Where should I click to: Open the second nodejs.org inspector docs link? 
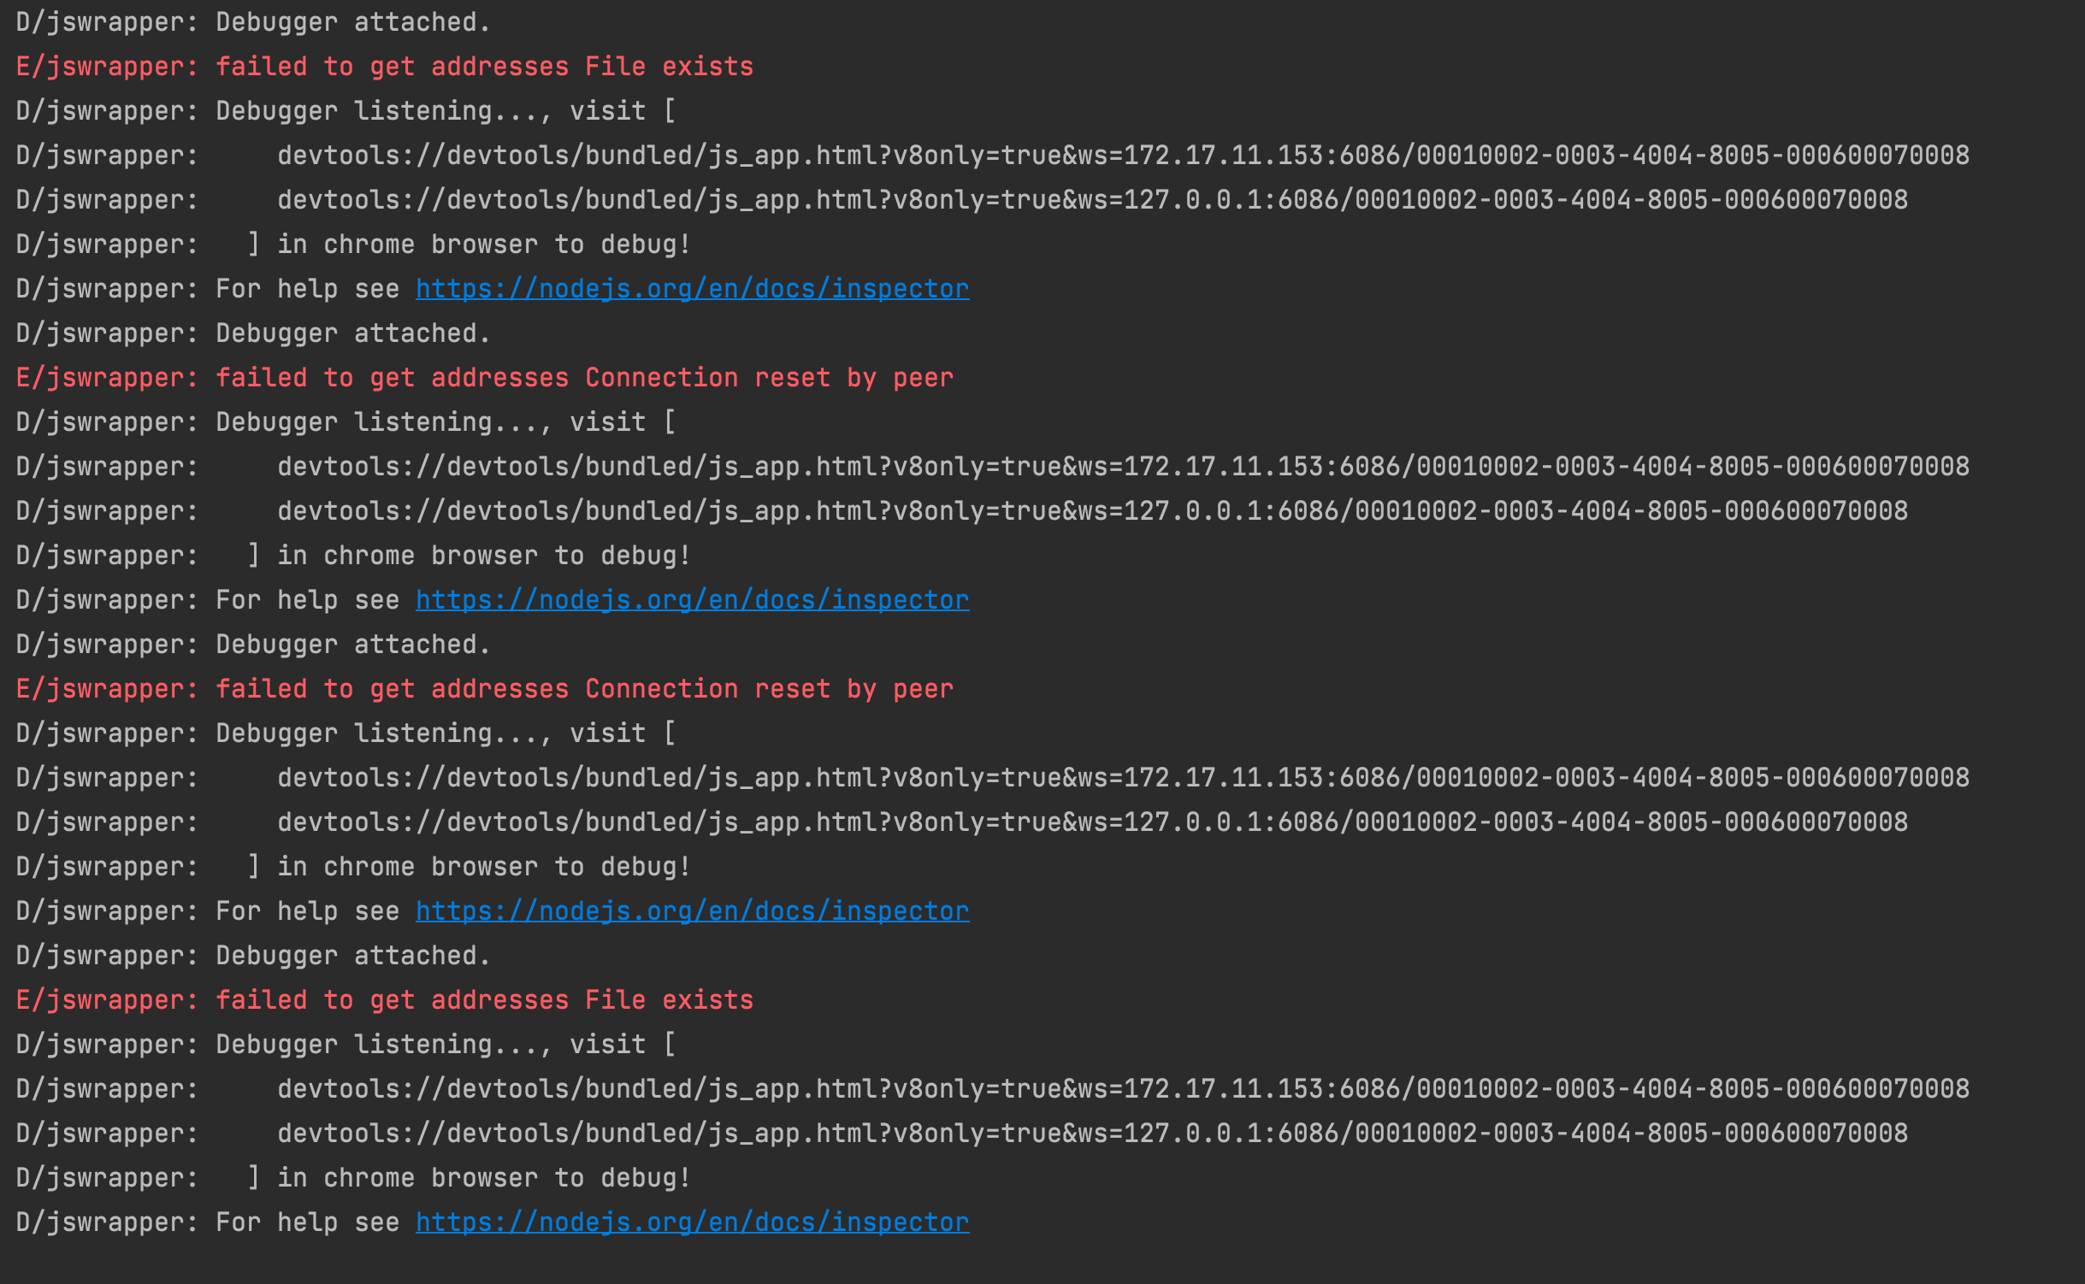[692, 600]
